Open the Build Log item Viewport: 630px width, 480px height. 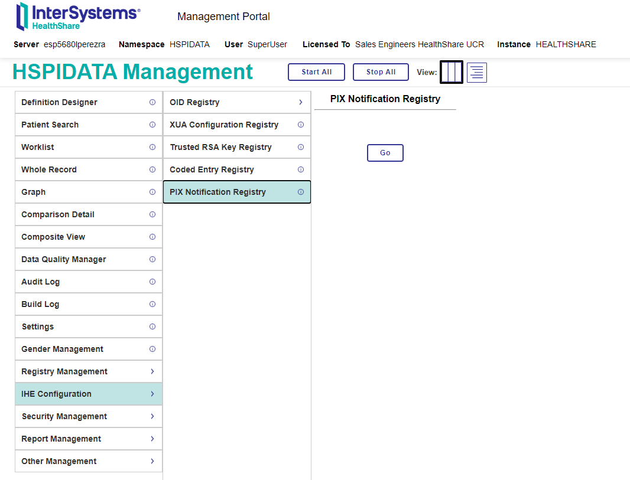[89, 305]
